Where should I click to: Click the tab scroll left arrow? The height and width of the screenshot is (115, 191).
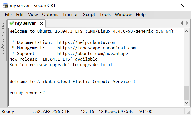[x=182, y=23]
